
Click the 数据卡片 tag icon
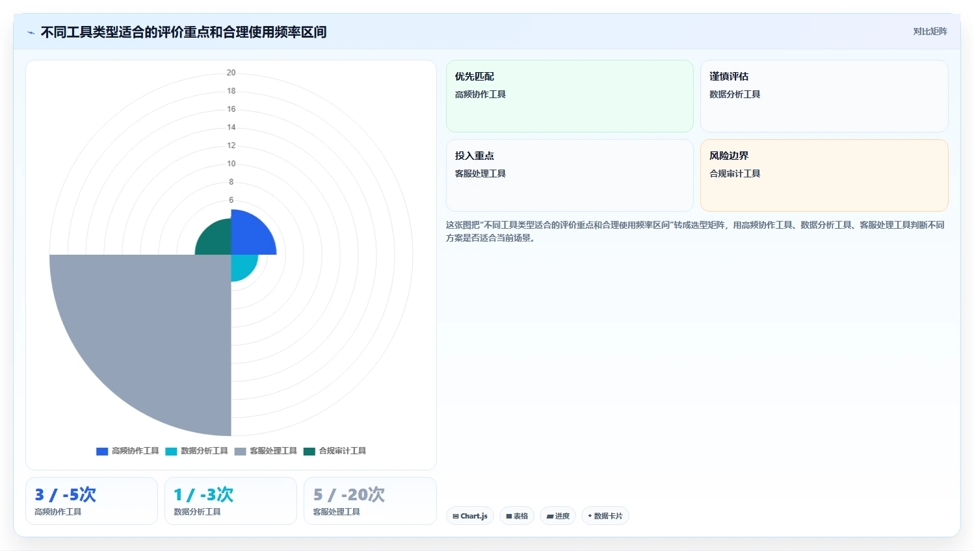tap(590, 517)
